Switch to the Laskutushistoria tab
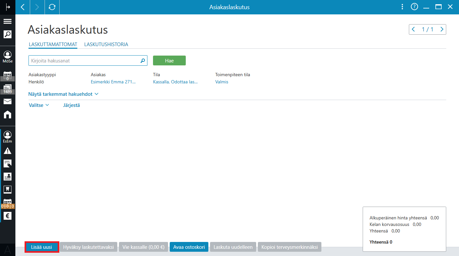The image size is (459, 256). (106, 44)
